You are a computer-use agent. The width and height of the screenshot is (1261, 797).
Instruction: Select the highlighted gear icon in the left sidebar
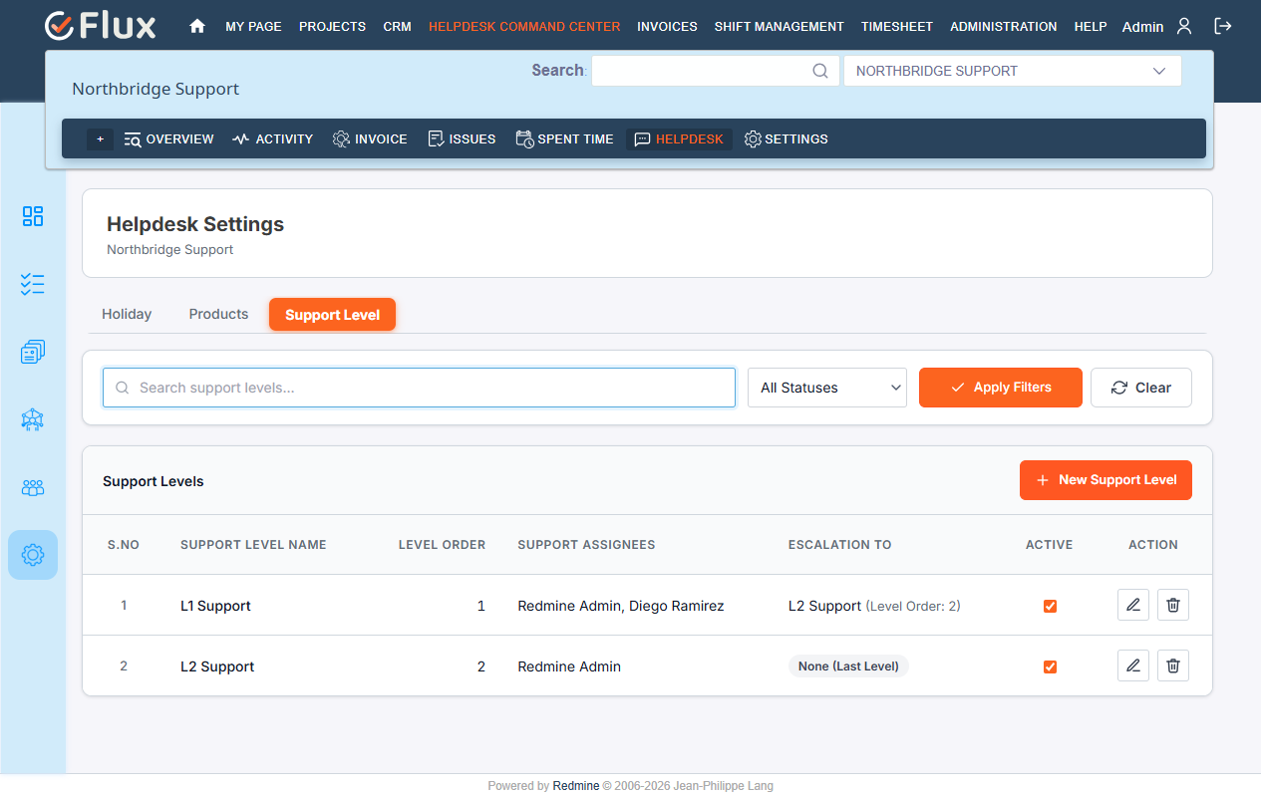pyautogui.click(x=33, y=555)
